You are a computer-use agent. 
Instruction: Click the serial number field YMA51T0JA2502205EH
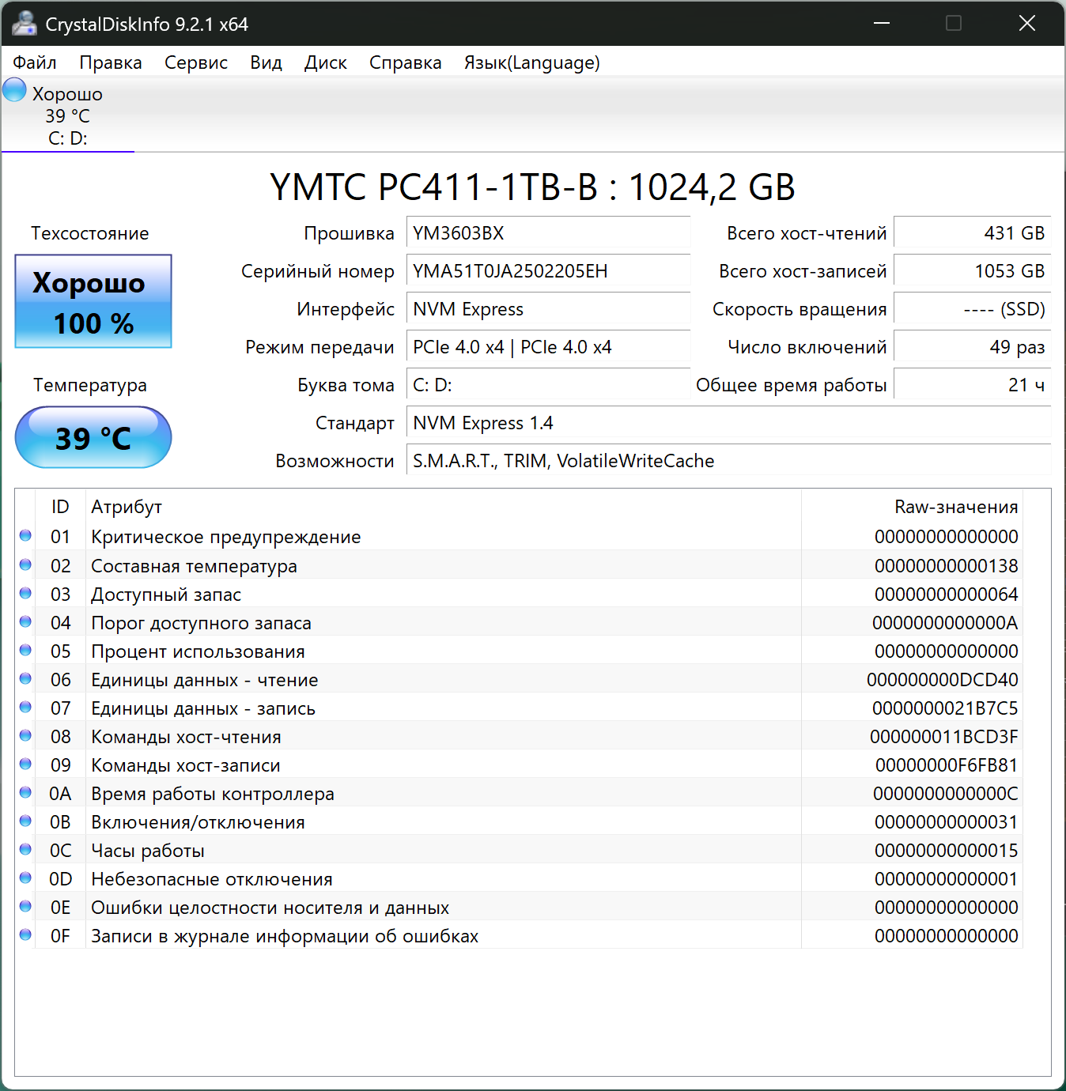coord(548,271)
